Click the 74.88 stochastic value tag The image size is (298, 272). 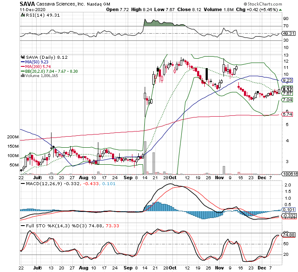tap(288, 235)
